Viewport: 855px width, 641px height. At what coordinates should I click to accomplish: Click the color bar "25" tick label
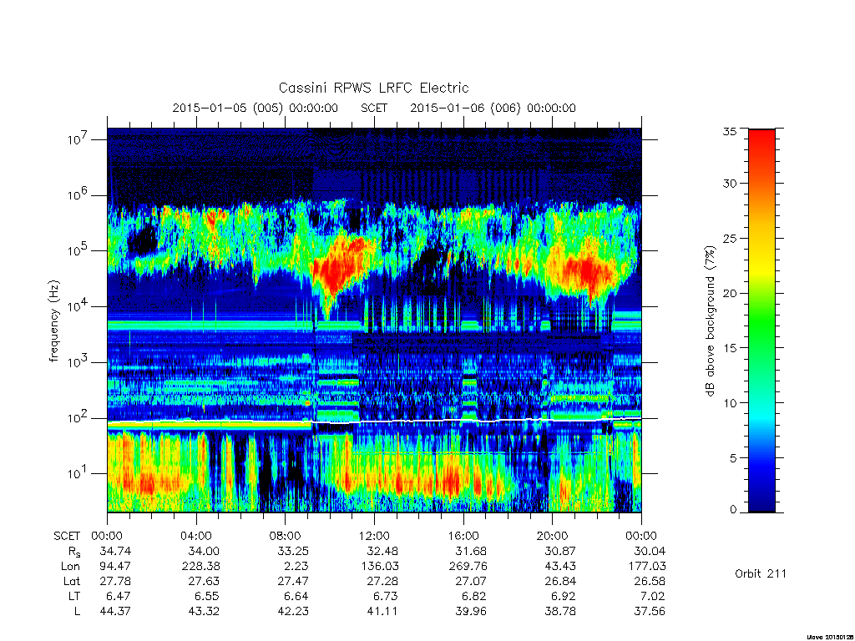[x=729, y=238]
